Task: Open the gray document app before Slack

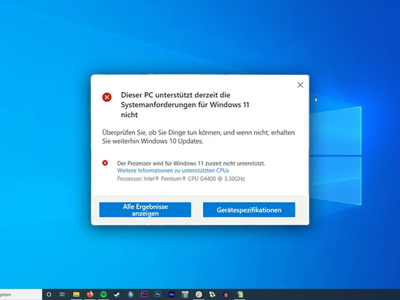Action: 185,294
